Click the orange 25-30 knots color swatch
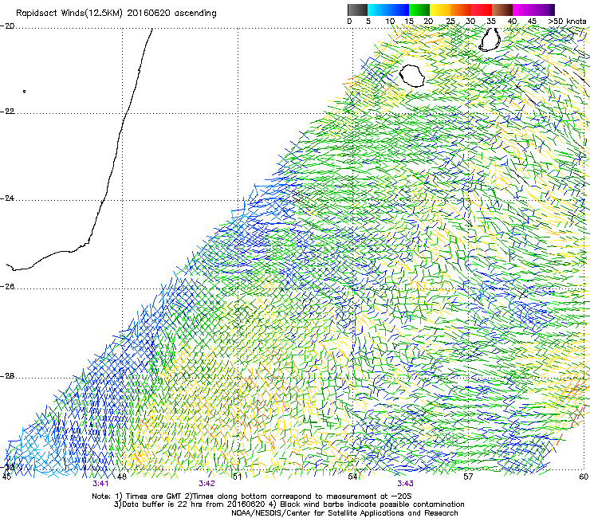This screenshot has height=518, width=590. [x=461, y=10]
